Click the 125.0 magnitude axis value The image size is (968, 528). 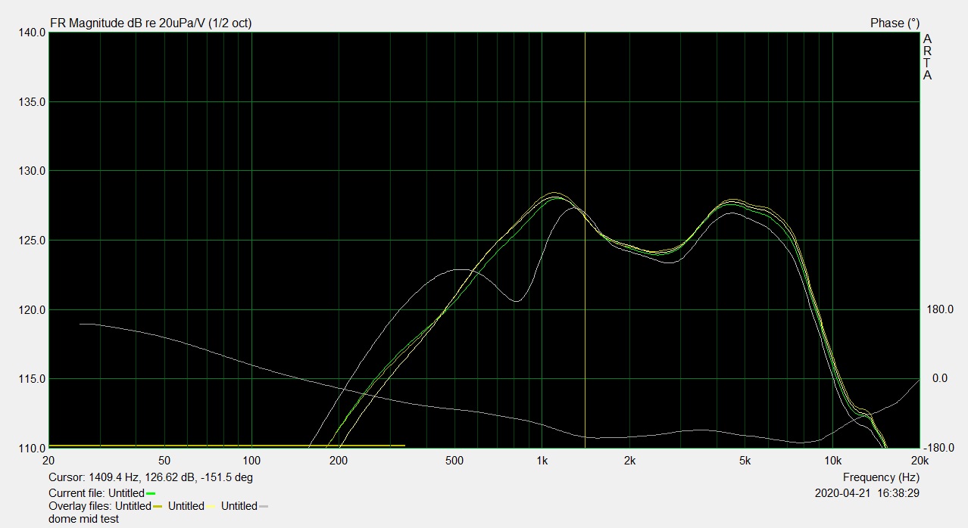point(31,241)
